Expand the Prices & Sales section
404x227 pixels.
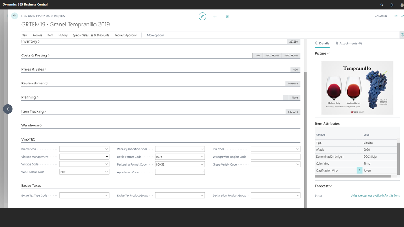pos(34,69)
